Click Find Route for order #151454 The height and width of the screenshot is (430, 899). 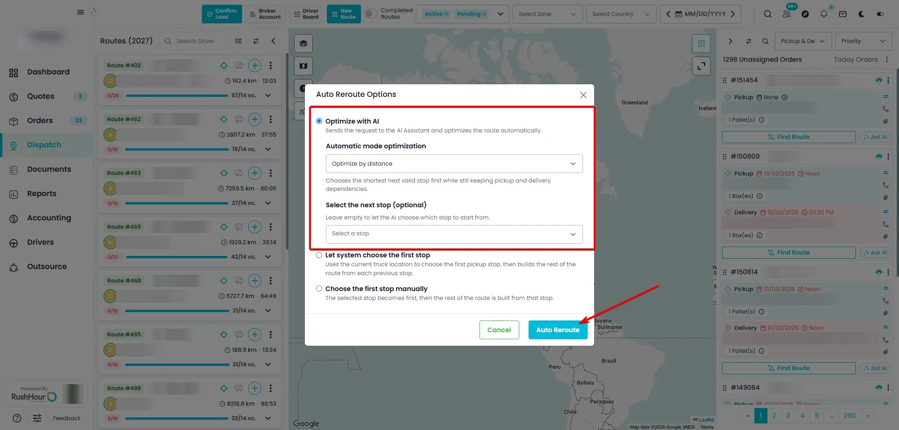coord(789,137)
